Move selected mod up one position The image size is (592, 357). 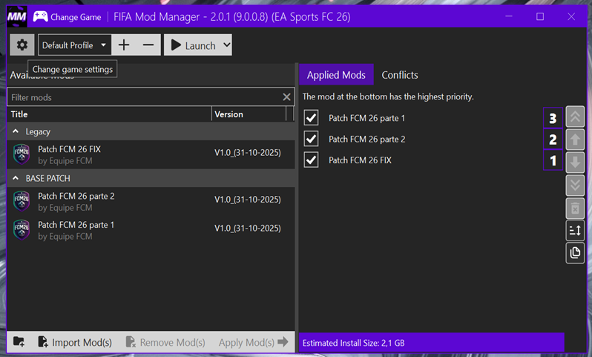[575, 139]
